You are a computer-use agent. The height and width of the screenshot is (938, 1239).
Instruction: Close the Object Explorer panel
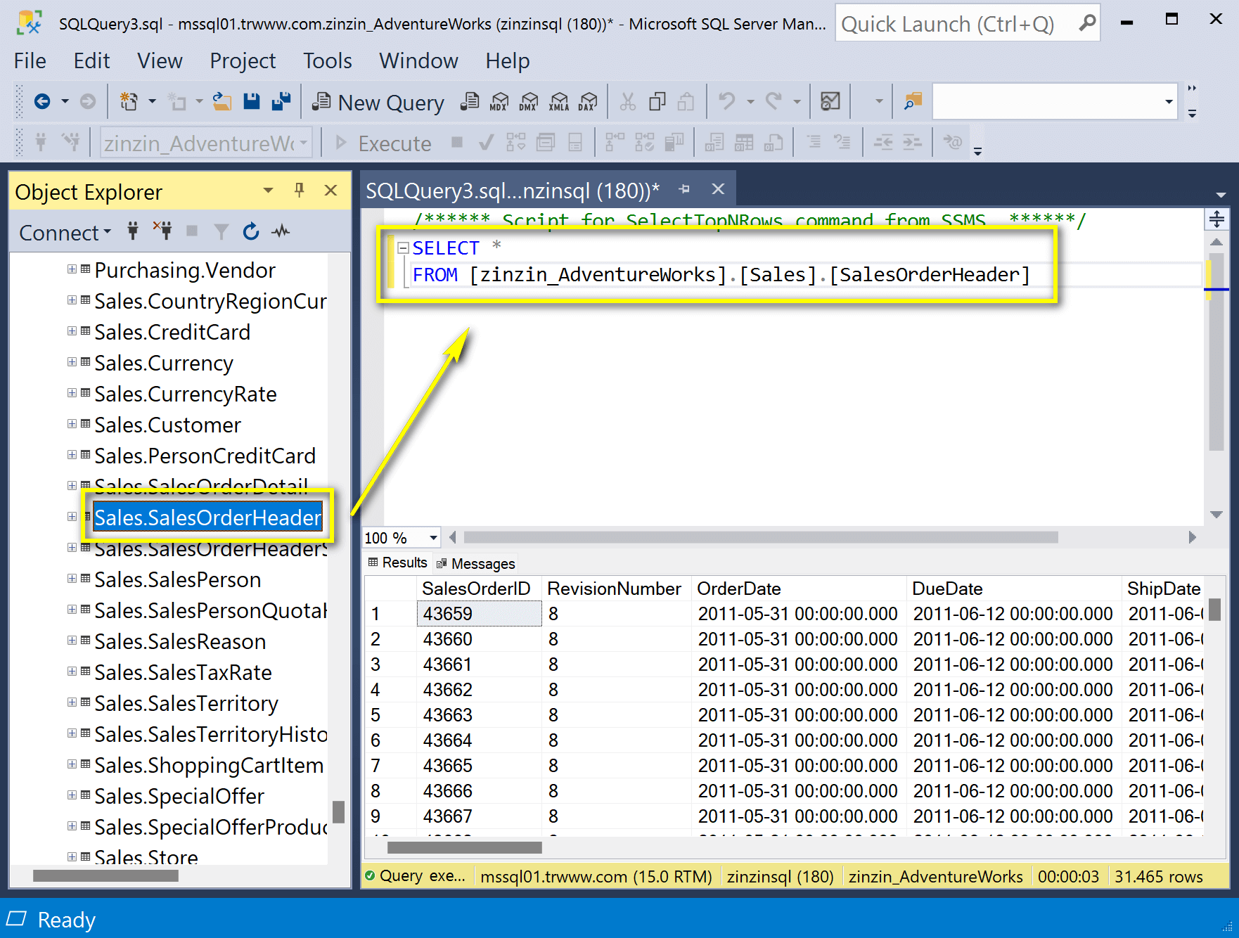(330, 190)
